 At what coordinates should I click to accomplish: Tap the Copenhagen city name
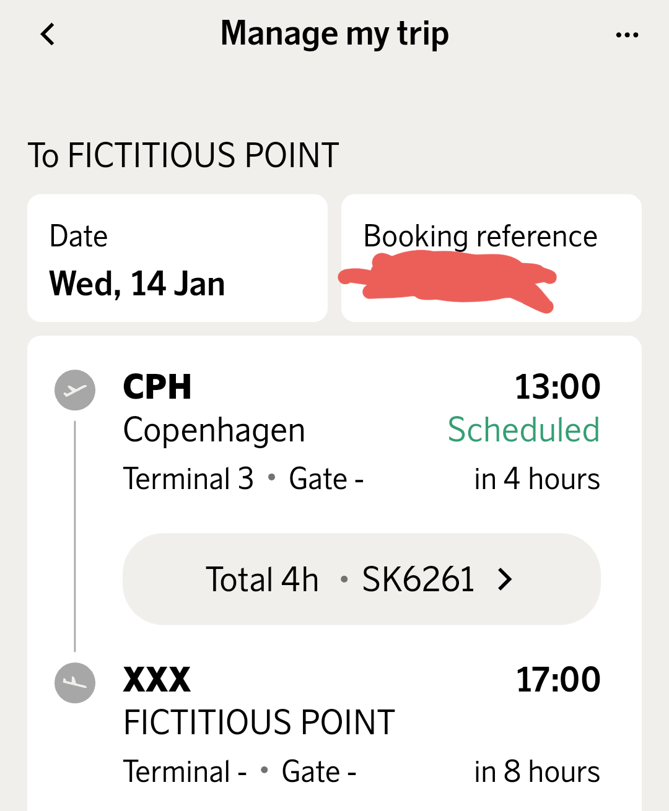214,430
